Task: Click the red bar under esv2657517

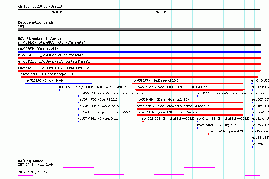Action: tap(190, 109)
